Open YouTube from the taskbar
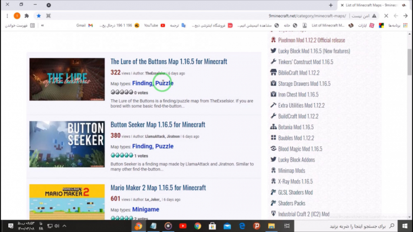Image resolution: width=413 pixels, height=232 pixels. click(183, 226)
